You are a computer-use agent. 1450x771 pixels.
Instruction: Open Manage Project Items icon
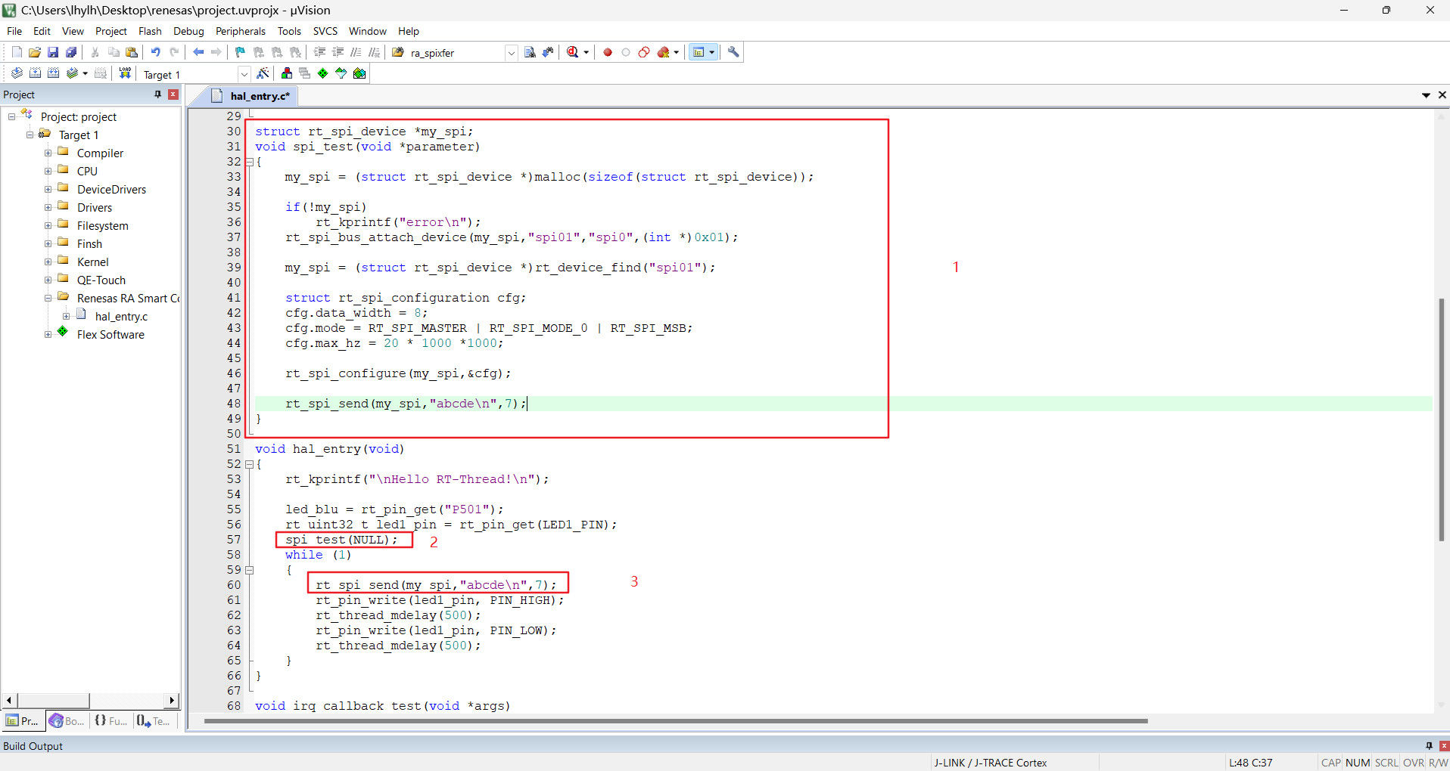pyautogui.click(x=287, y=73)
